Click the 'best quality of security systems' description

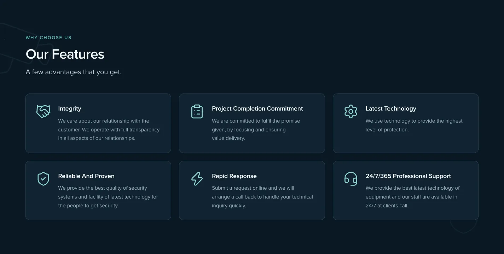coord(108,197)
